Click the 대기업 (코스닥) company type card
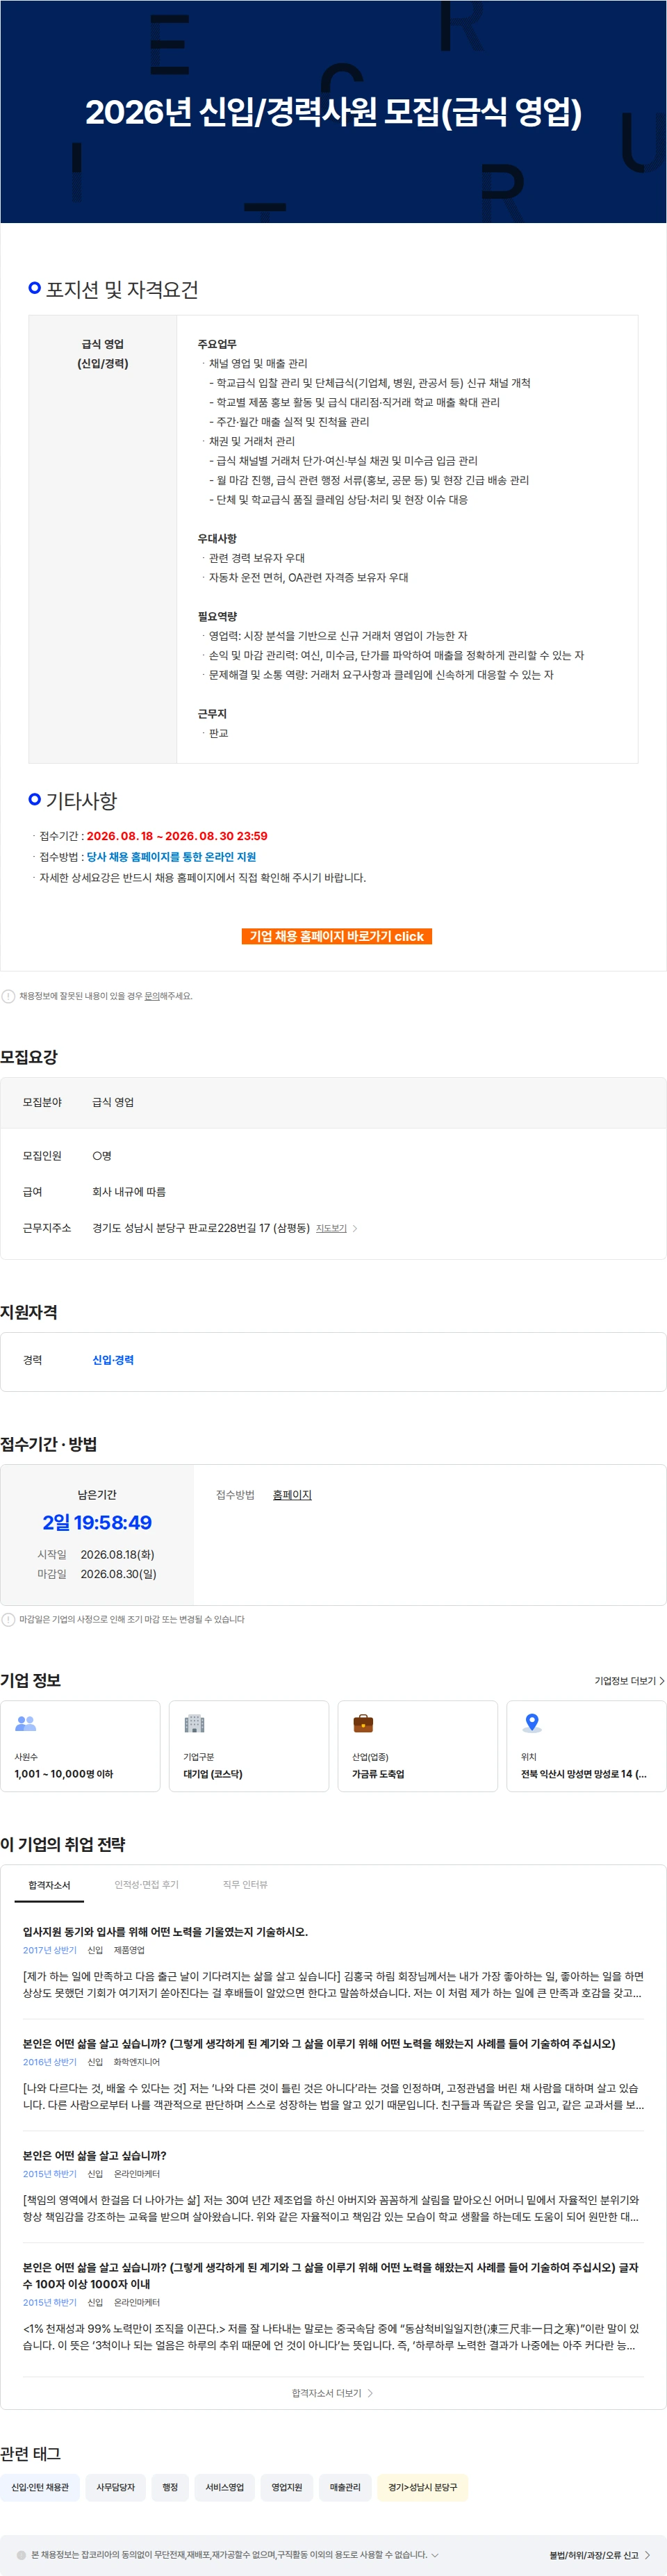 (x=249, y=1746)
